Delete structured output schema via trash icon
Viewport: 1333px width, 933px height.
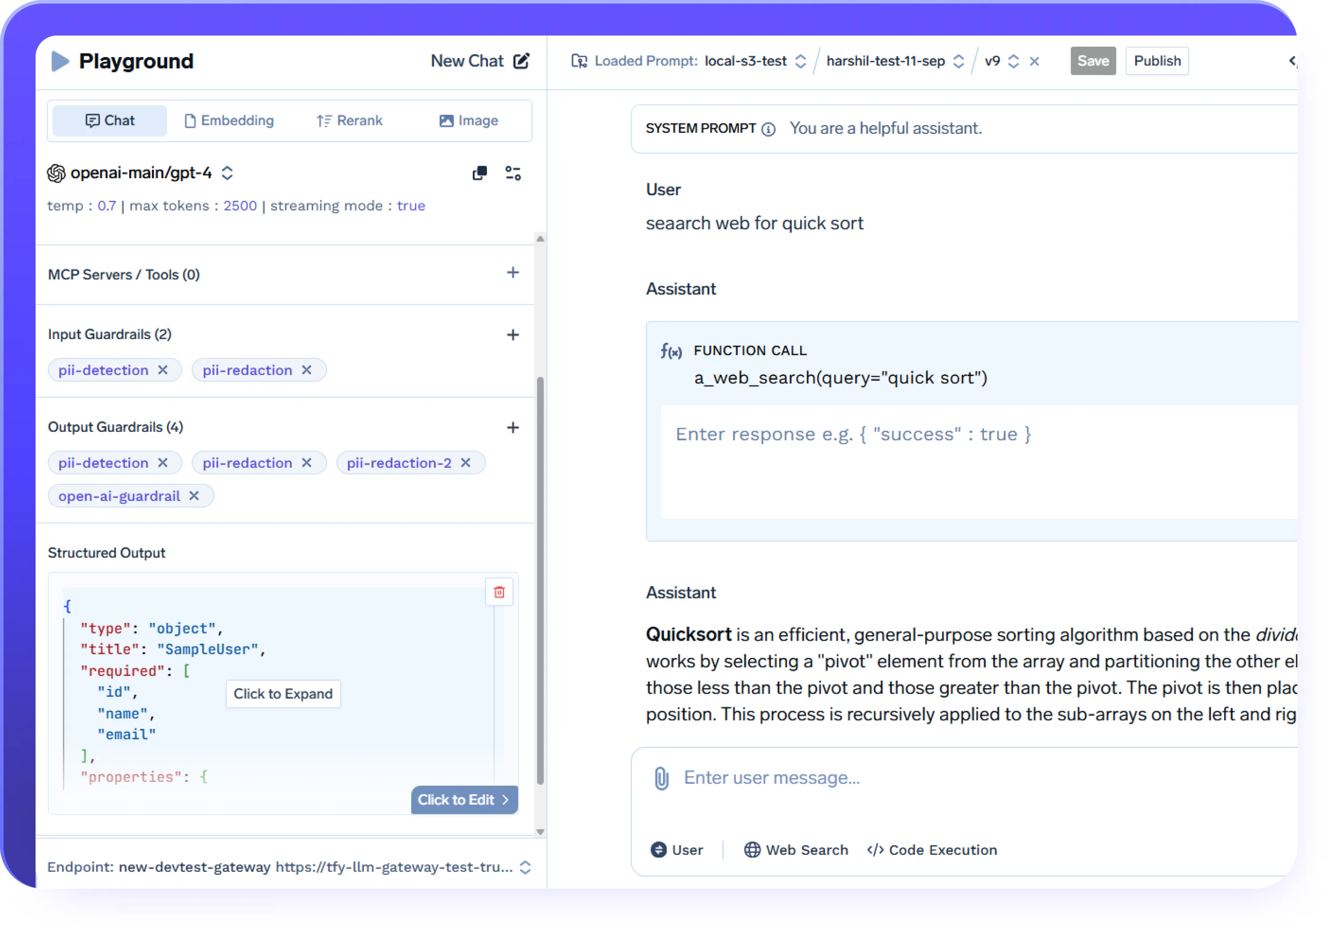point(499,592)
